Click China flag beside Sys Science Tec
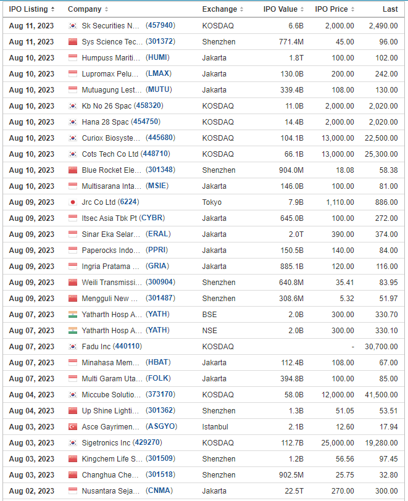 click(x=73, y=42)
